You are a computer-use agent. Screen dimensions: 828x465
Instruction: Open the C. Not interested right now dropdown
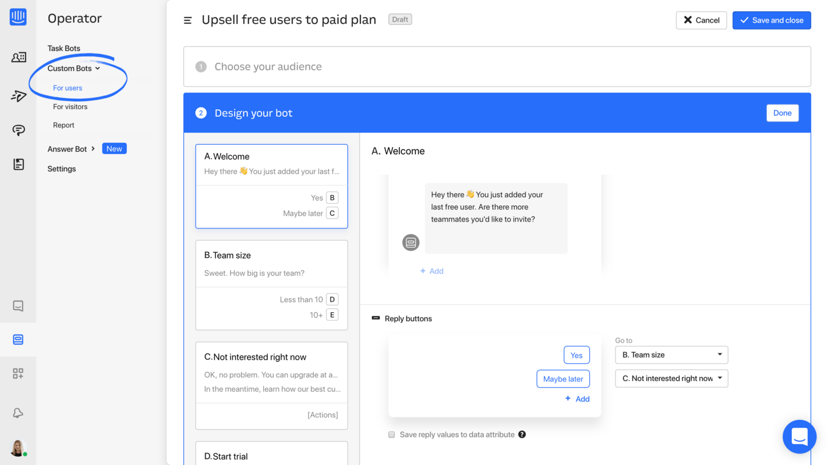coord(671,378)
